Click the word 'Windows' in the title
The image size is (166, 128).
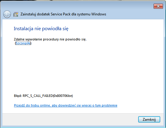[x=99, y=14]
